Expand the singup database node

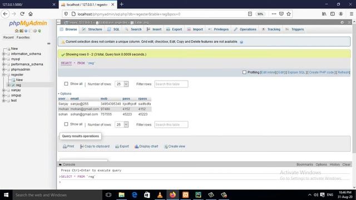coord(4,96)
